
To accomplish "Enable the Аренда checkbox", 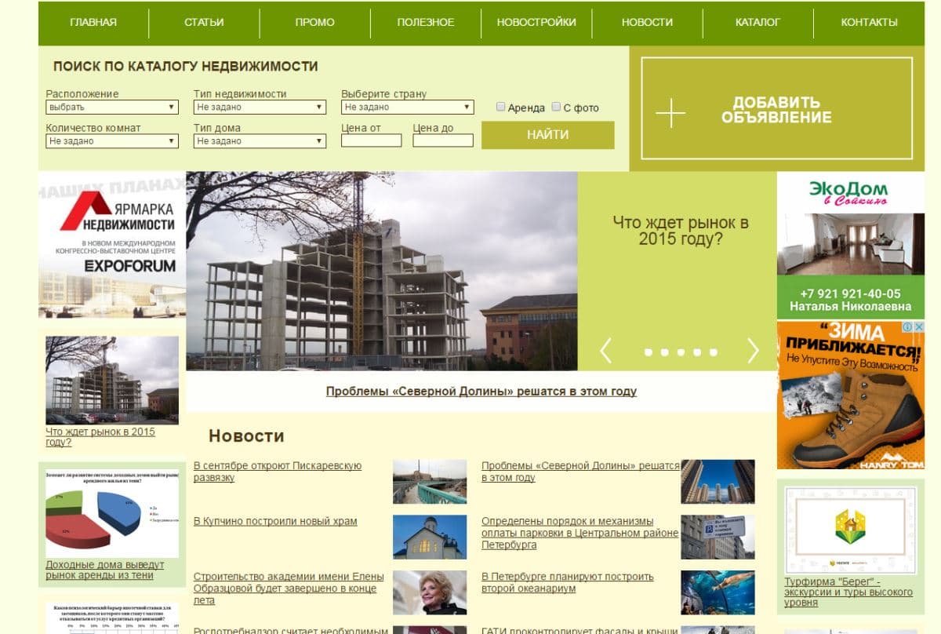I will 501,107.
